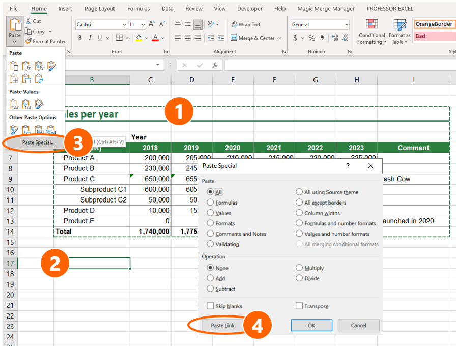Screen dimensions: 456x346
Task: Apply Bold formatting
Action: [79, 38]
